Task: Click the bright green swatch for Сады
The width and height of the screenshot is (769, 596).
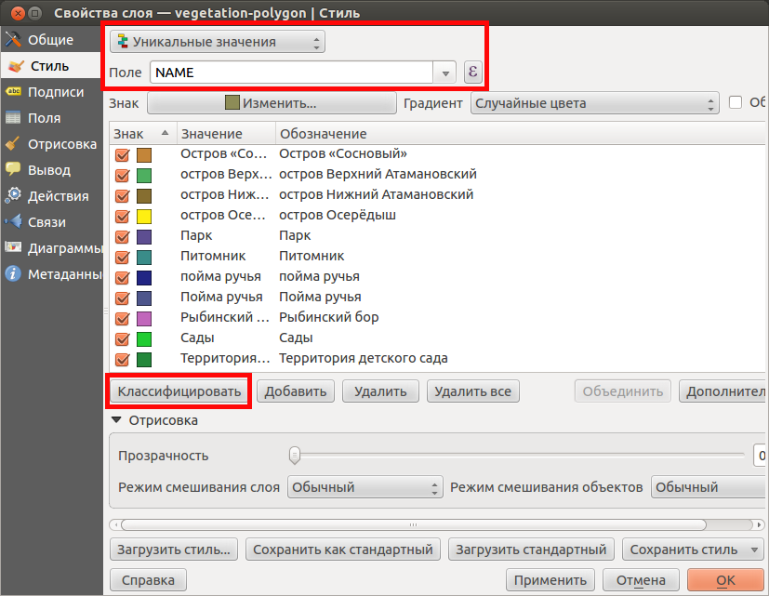Action: 144,339
